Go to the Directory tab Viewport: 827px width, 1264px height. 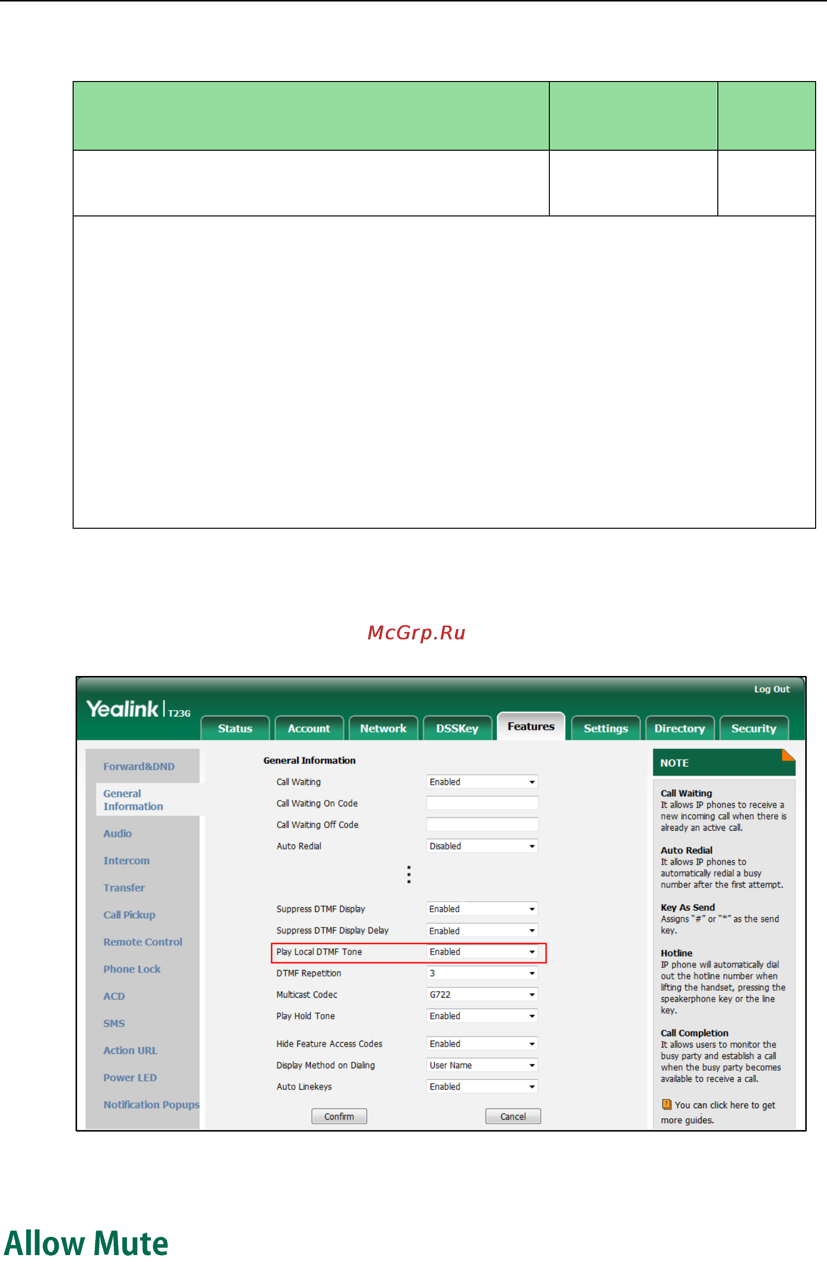[679, 728]
